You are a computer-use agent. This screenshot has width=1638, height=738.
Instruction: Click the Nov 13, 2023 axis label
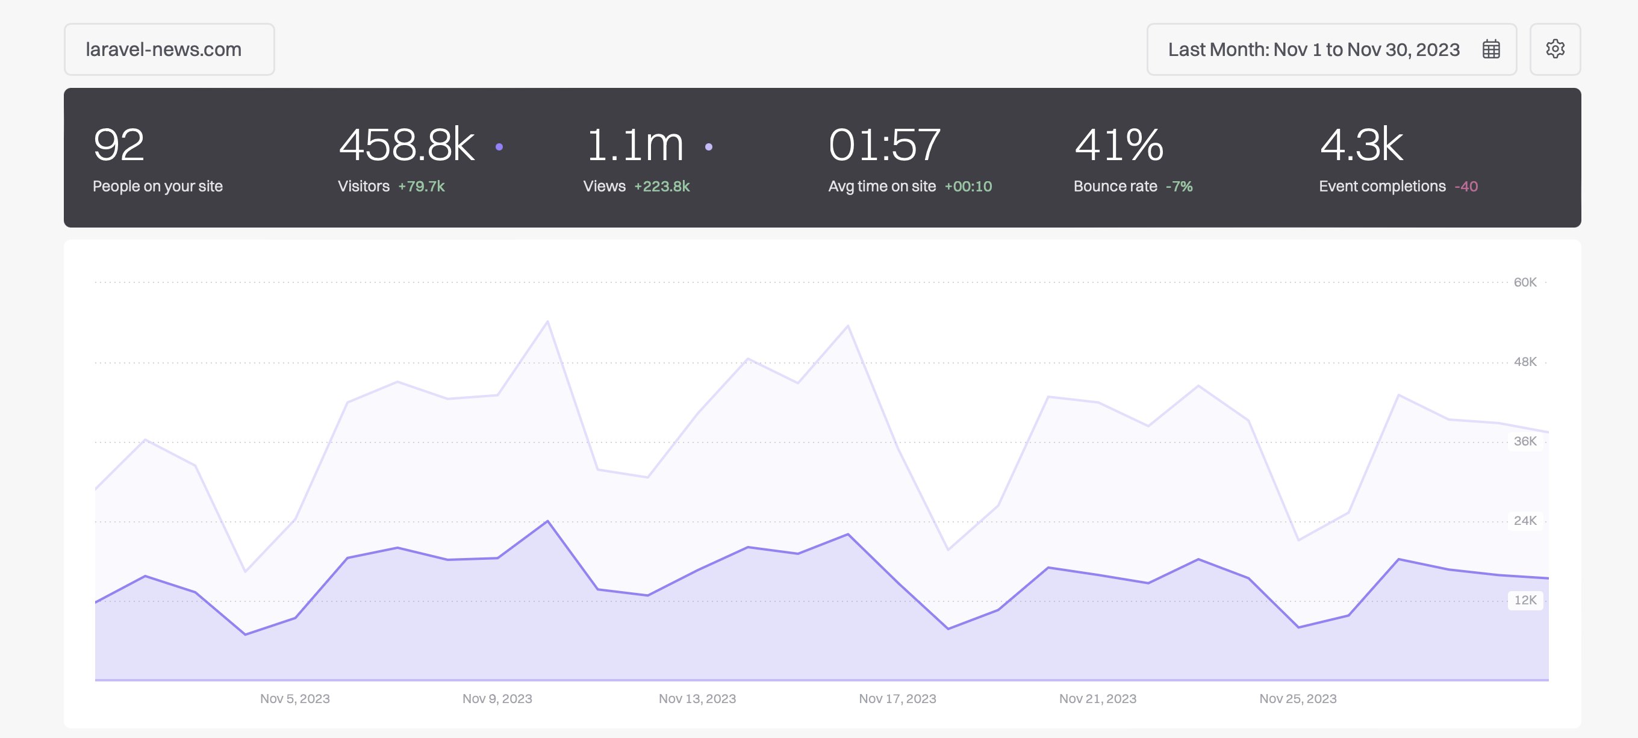click(x=697, y=699)
